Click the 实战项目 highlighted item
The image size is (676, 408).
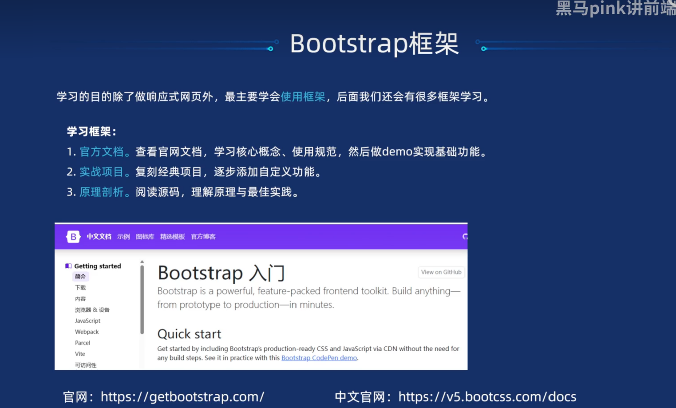[x=101, y=172]
